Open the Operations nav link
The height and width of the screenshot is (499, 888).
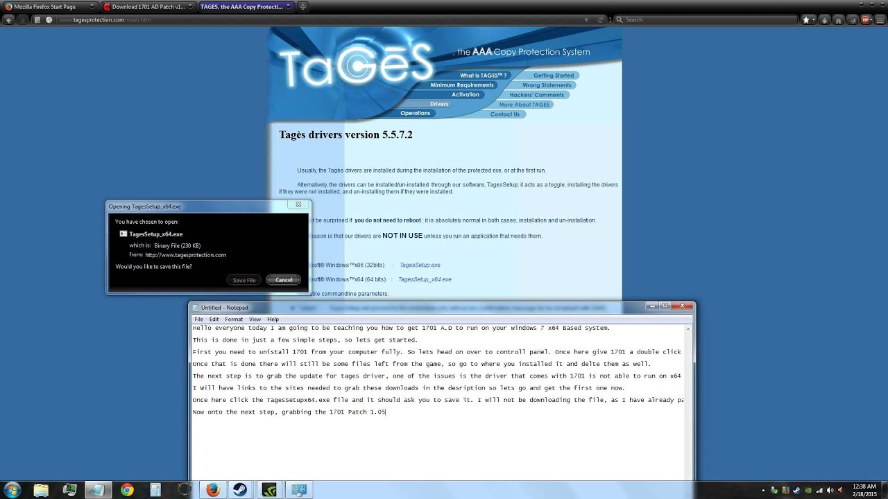(416, 113)
